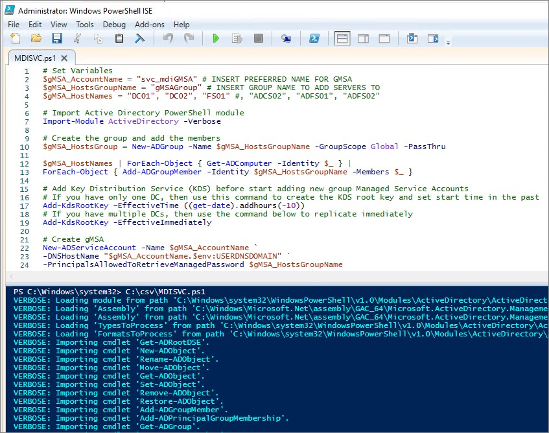This screenshot has height=433, width=549.
Task: Click the New Script toolbar icon
Action: point(15,38)
